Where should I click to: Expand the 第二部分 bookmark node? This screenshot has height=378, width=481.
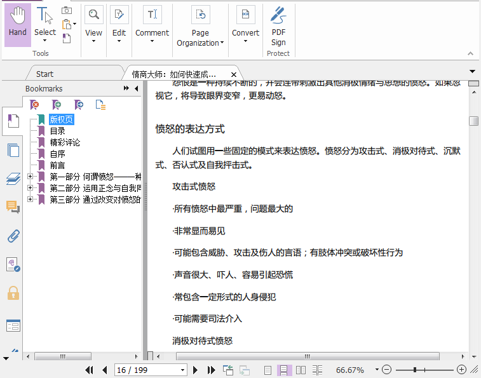pos(30,188)
